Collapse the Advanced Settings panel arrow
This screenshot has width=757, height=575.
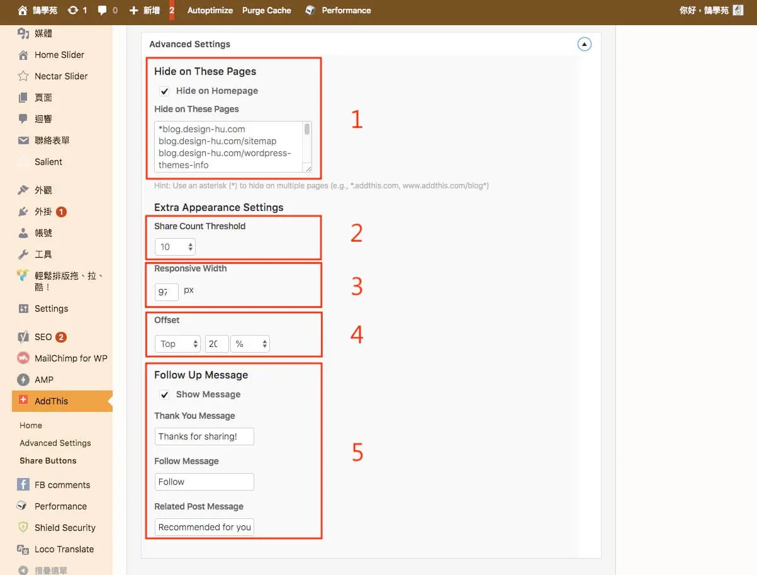(x=585, y=44)
